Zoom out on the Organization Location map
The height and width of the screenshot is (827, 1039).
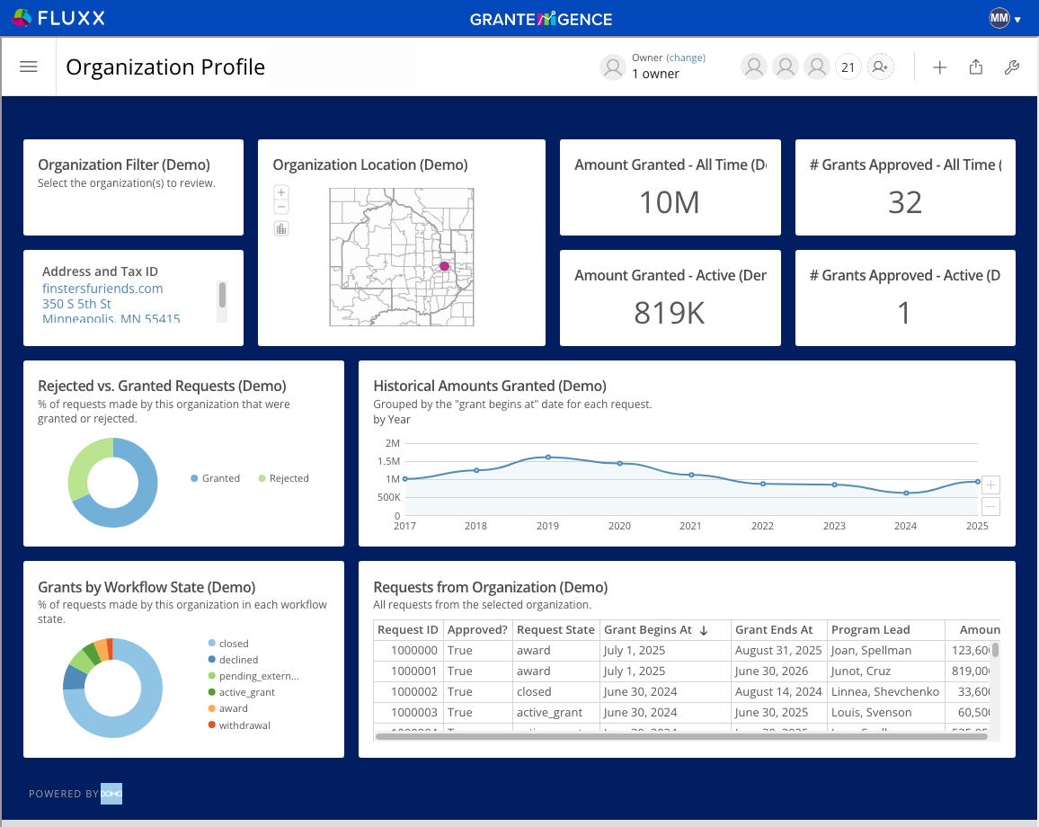[x=281, y=205]
